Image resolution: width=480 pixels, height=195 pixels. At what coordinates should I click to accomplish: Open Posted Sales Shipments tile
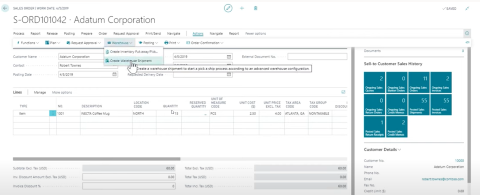[x=418, y=104]
